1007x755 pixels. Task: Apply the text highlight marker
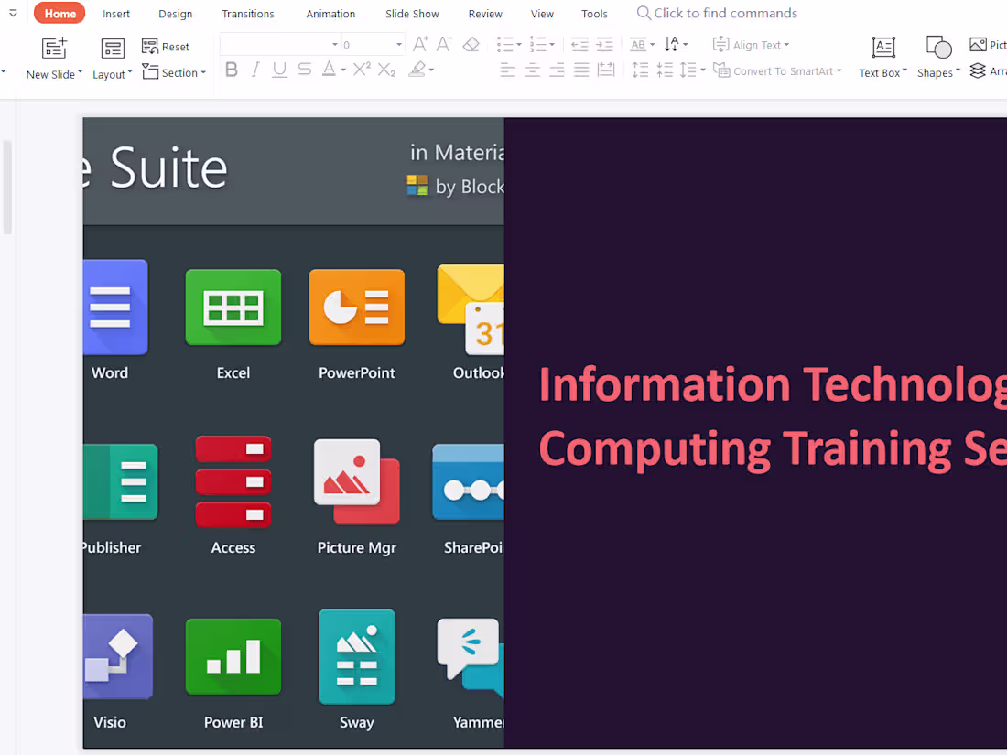[417, 69]
